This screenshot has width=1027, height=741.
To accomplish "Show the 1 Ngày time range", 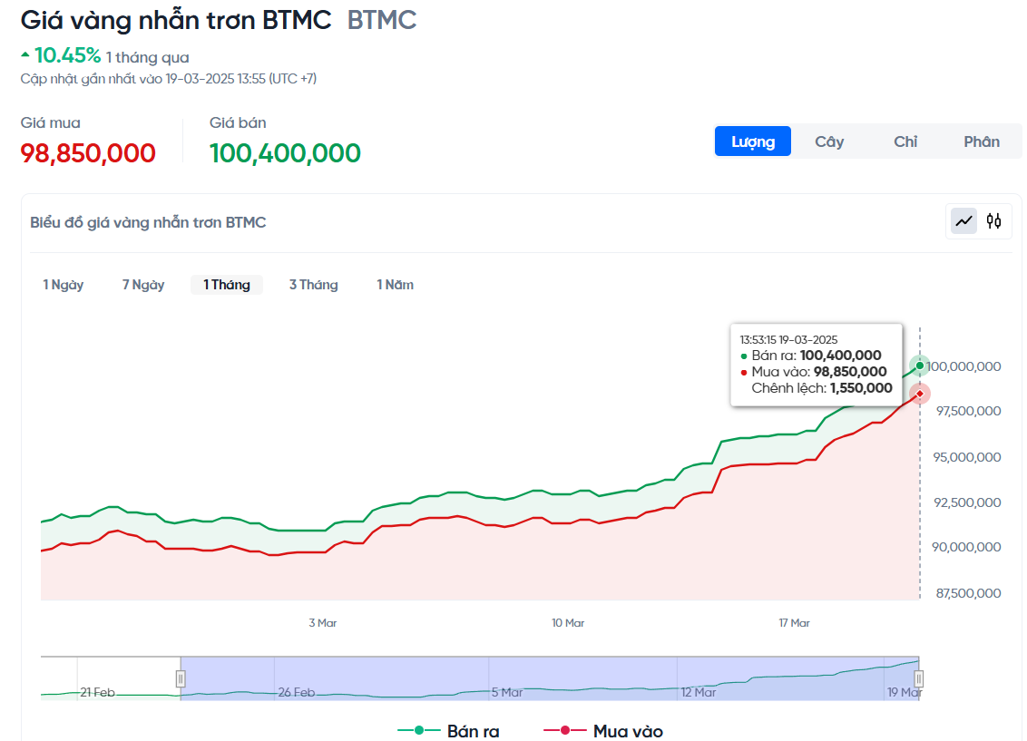I will [64, 285].
